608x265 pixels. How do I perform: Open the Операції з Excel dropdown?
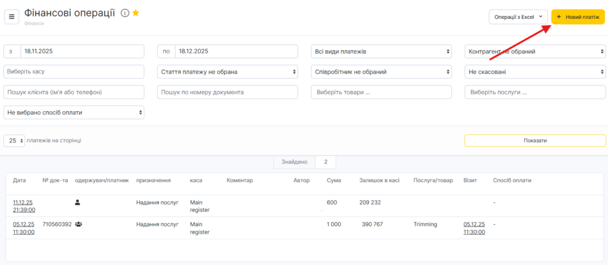click(518, 17)
